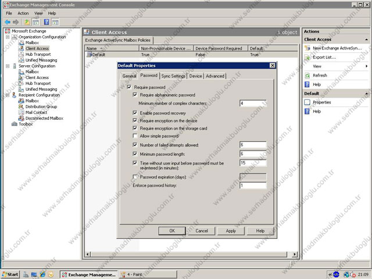
Task: Select Hub Transport under Server Configuration
Action: [x=38, y=83]
